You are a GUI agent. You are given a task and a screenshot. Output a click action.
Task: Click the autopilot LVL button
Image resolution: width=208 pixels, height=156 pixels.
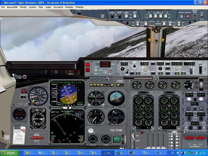pyautogui.click(x=132, y=73)
